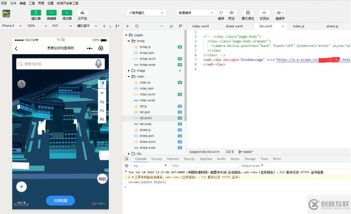Switch to the share.wxml editor tab
This screenshot has height=214, width=351.
(234, 26)
